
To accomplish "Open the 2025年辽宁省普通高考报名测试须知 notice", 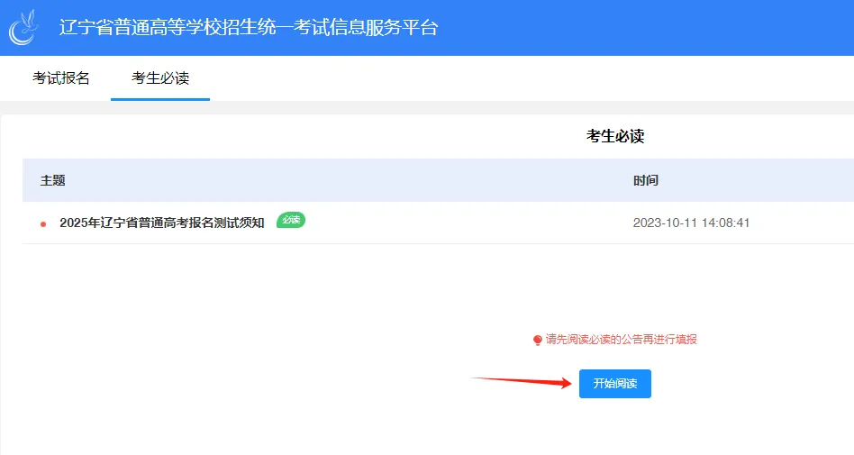I will (162, 223).
